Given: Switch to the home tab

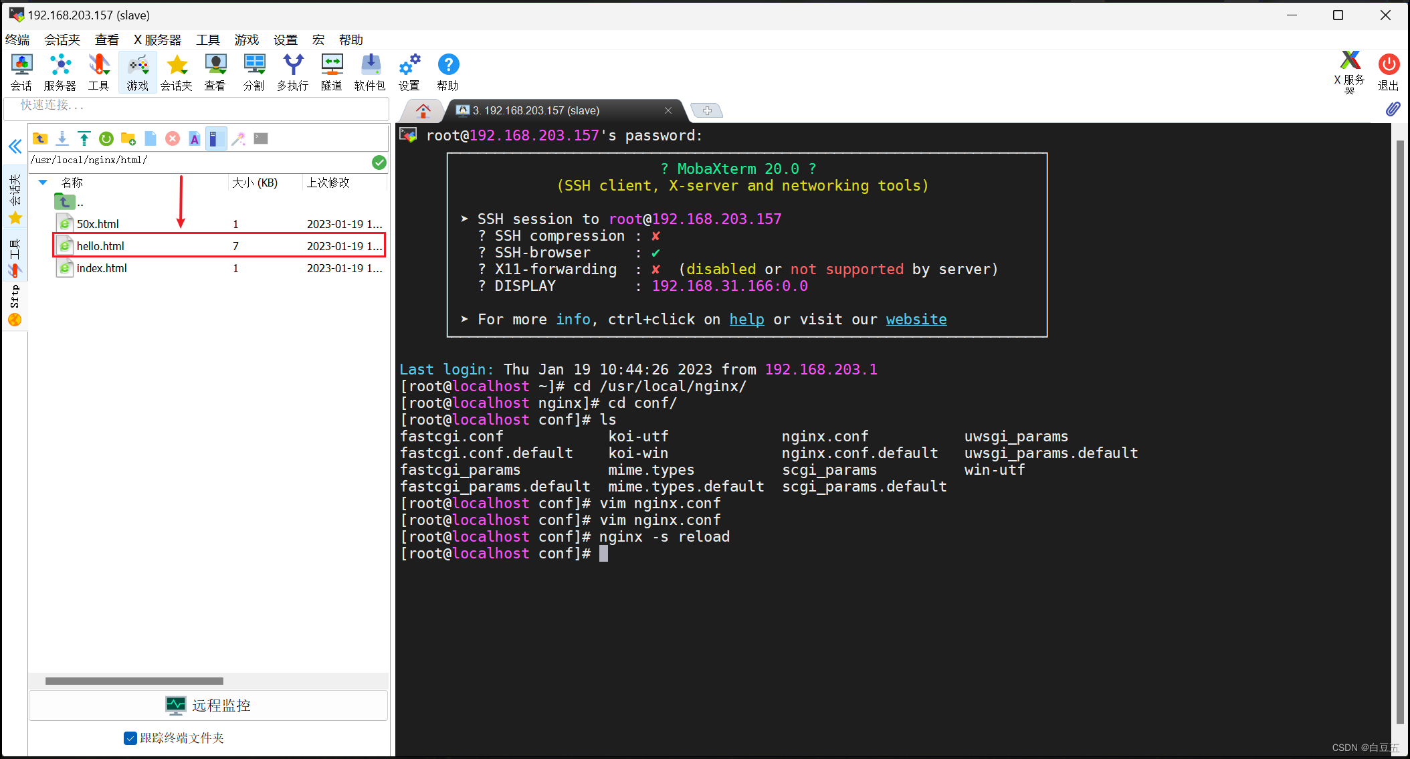Looking at the screenshot, I should tap(423, 110).
